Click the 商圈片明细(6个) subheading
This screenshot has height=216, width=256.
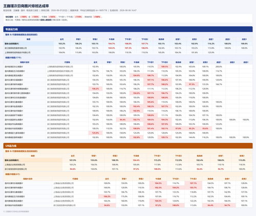click(13, 174)
